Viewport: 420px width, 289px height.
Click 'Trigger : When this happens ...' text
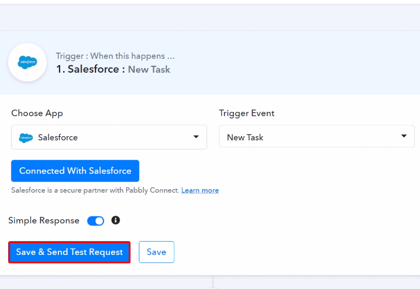point(115,56)
